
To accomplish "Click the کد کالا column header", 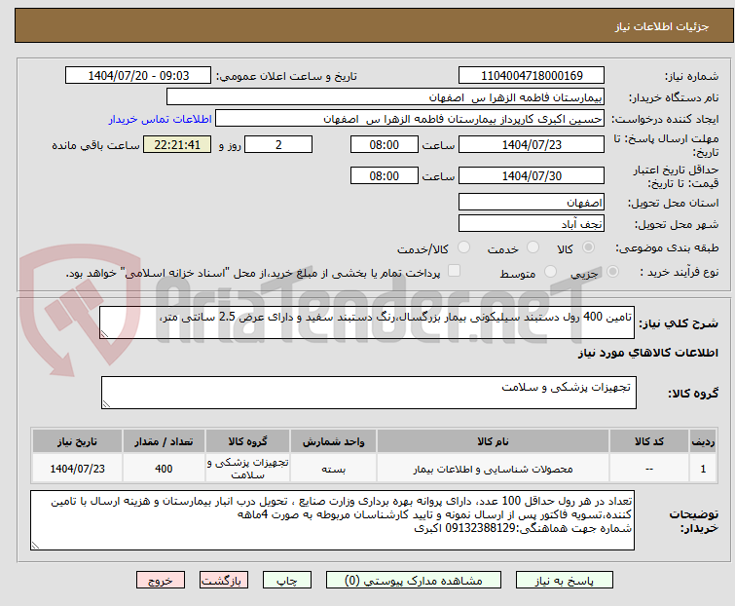I will (649, 441).
